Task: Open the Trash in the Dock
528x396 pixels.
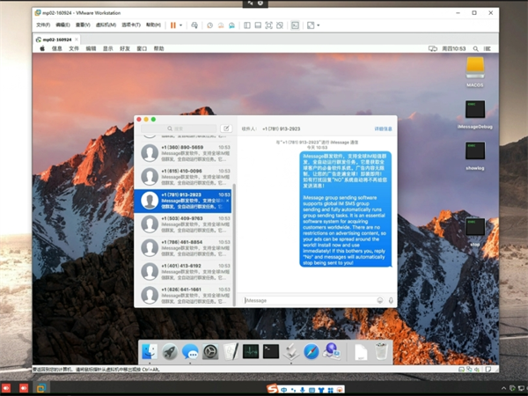Action: coord(381,352)
